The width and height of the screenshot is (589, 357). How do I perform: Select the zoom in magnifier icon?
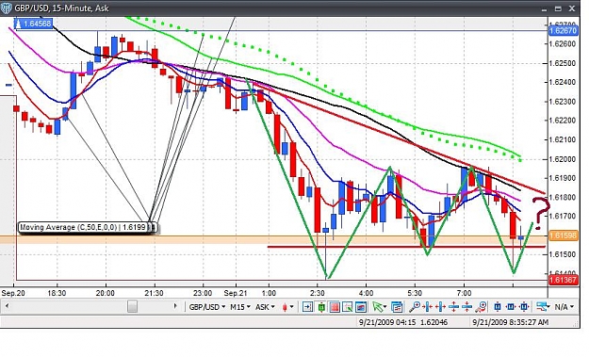coord(415,307)
